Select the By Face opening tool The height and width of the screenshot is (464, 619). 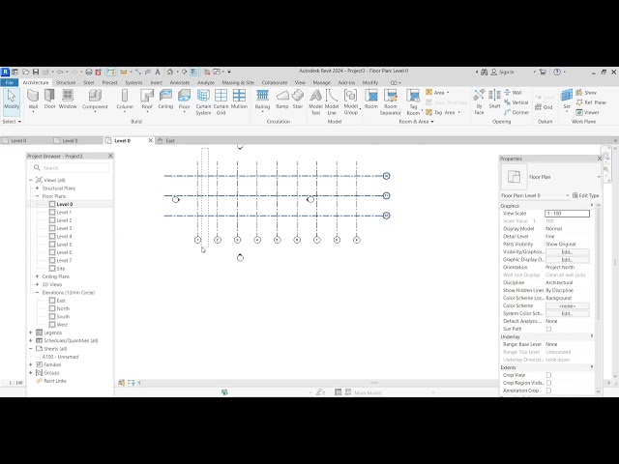(x=479, y=102)
